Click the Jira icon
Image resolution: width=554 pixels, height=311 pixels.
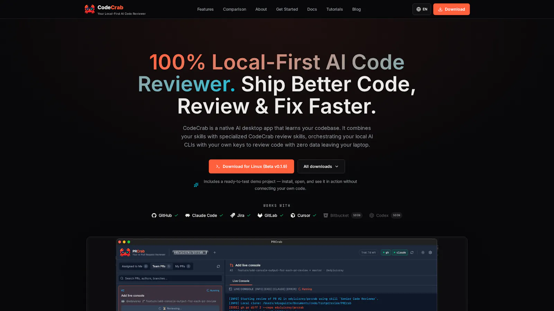(233, 215)
